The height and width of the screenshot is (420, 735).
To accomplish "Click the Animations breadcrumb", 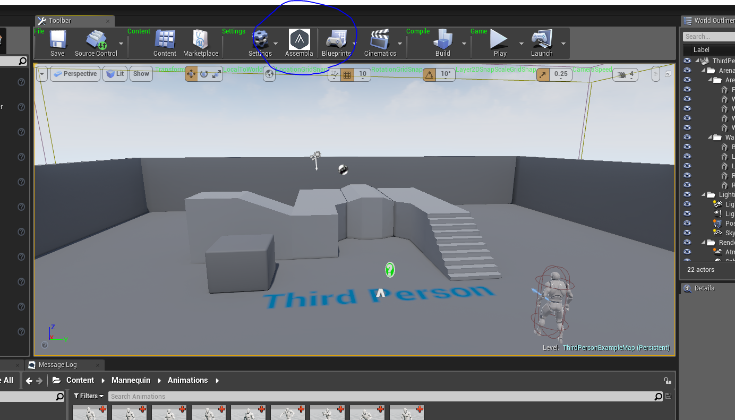I will pyautogui.click(x=187, y=380).
